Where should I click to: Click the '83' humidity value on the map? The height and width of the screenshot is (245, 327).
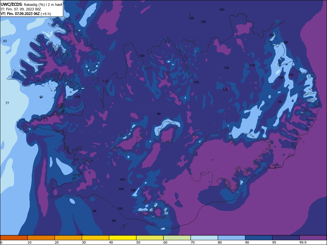click(5, 41)
